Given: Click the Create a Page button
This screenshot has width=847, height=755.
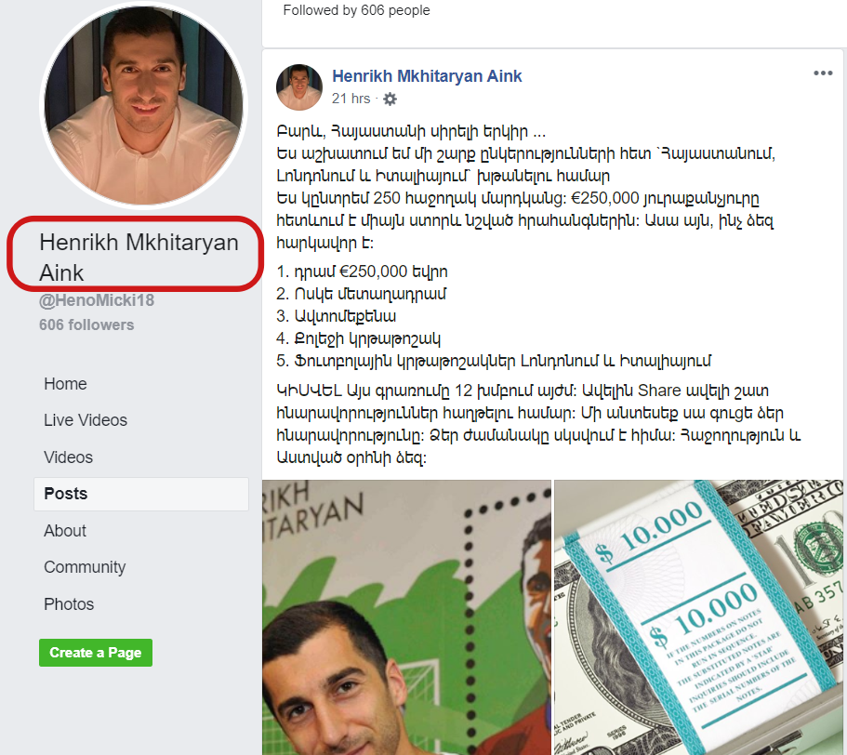Looking at the screenshot, I should click(x=96, y=653).
